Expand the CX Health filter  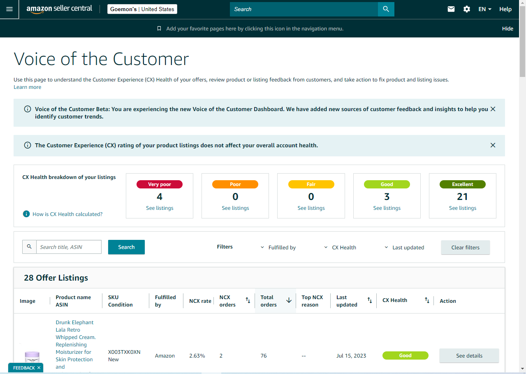tap(341, 247)
